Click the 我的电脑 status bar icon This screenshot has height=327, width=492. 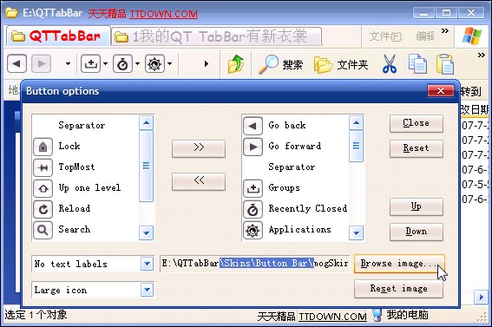(x=377, y=315)
